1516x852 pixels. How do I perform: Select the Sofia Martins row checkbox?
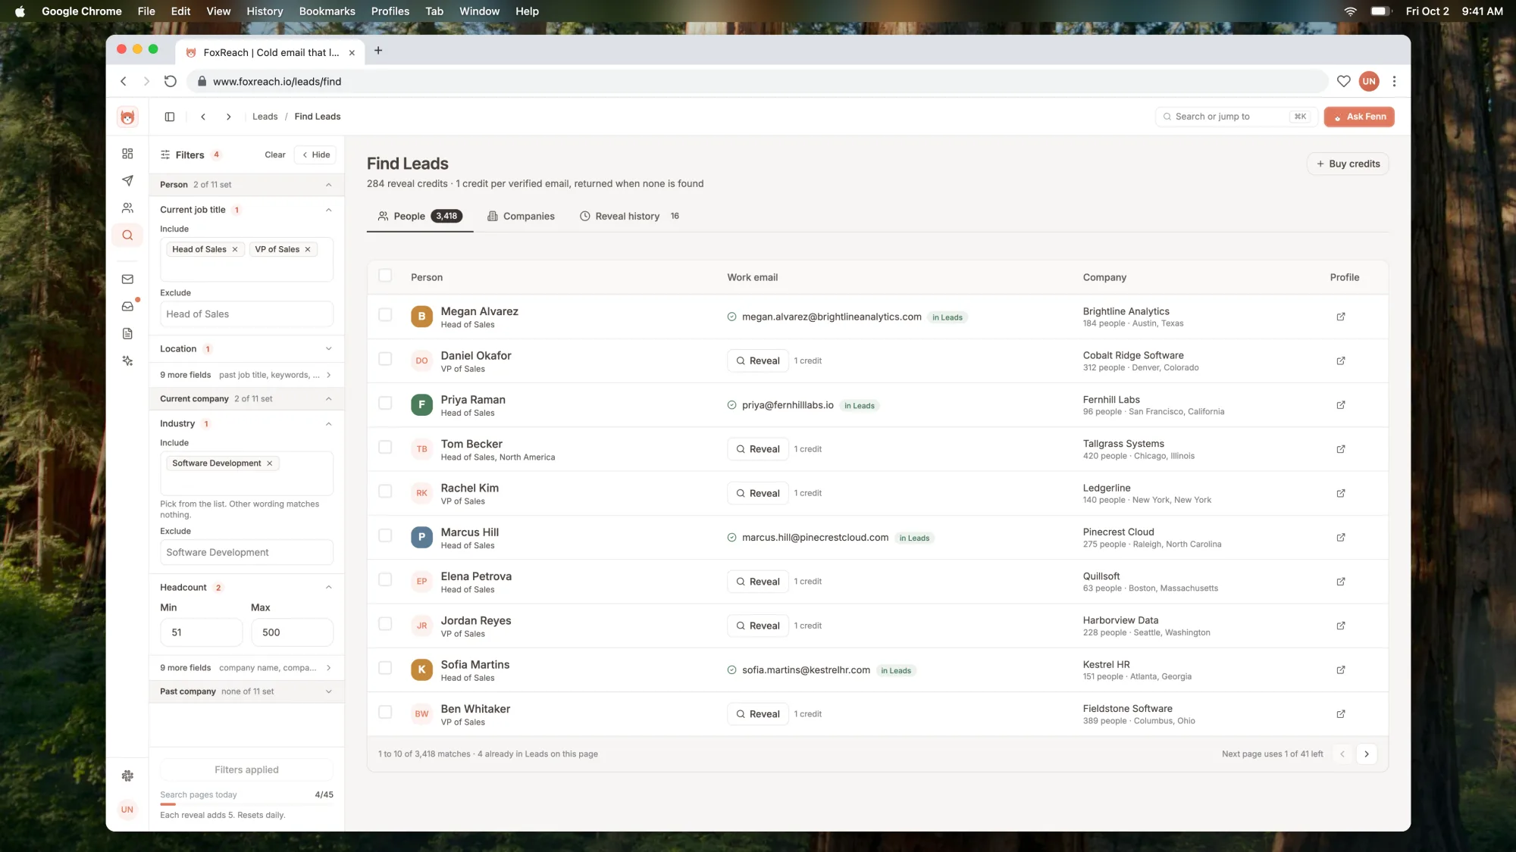(385, 668)
